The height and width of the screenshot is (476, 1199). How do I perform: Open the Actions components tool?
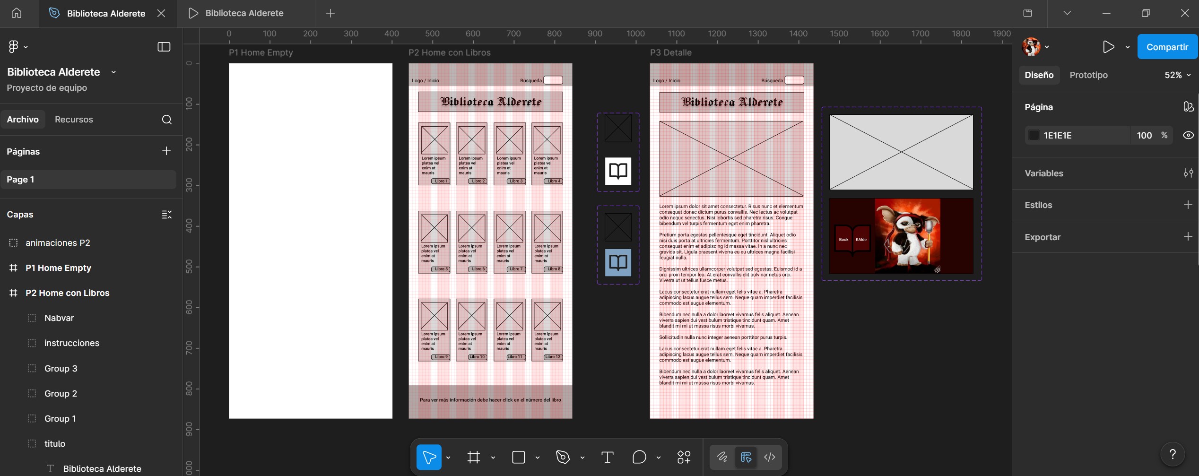pos(684,457)
